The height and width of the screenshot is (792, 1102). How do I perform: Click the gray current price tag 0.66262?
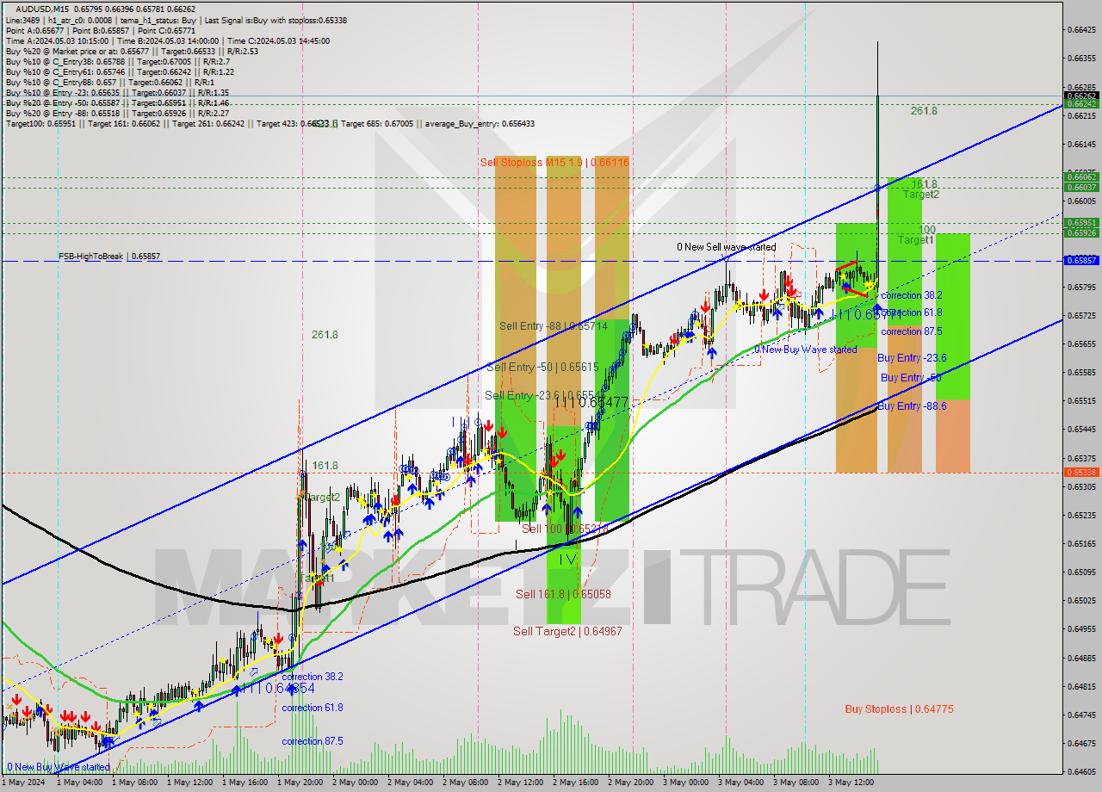pos(1081,96)
